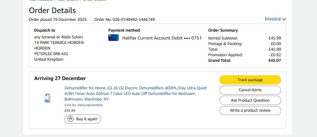Viewport: 317px width, 137px height.
Task: Click the Halifax debit card icon
Action: point(114,38)
